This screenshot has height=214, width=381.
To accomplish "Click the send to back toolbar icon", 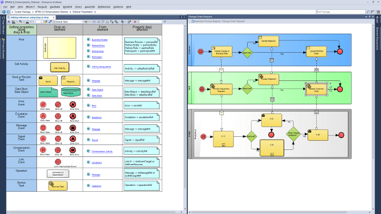I will (x=116, y=22).
